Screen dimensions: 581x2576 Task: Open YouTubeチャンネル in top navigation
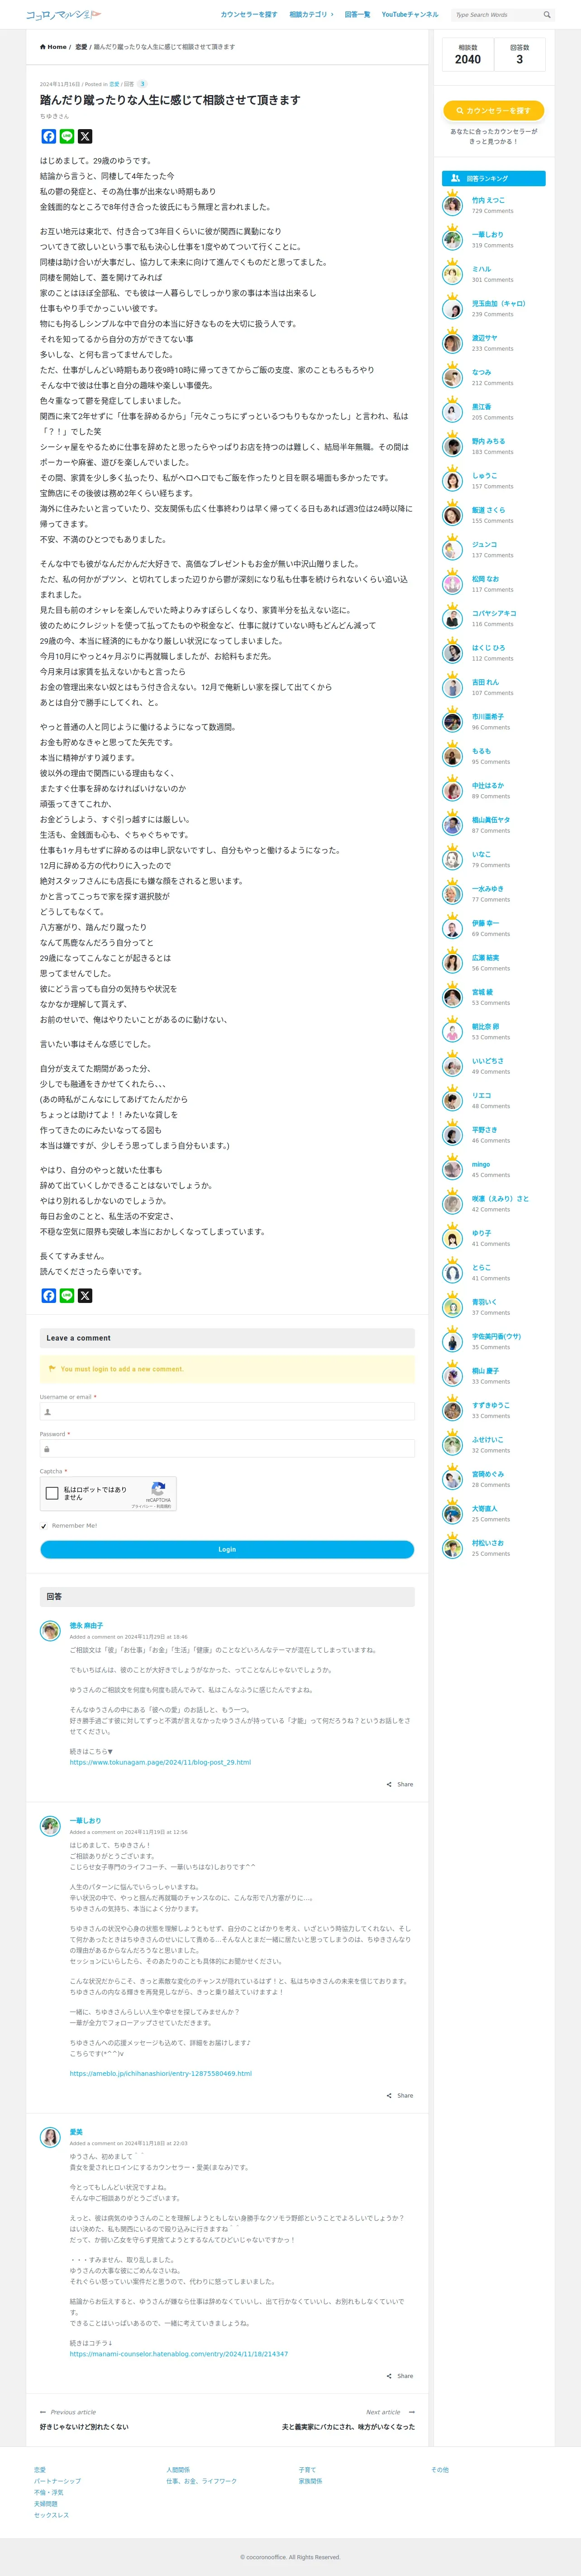pos(410,15)
